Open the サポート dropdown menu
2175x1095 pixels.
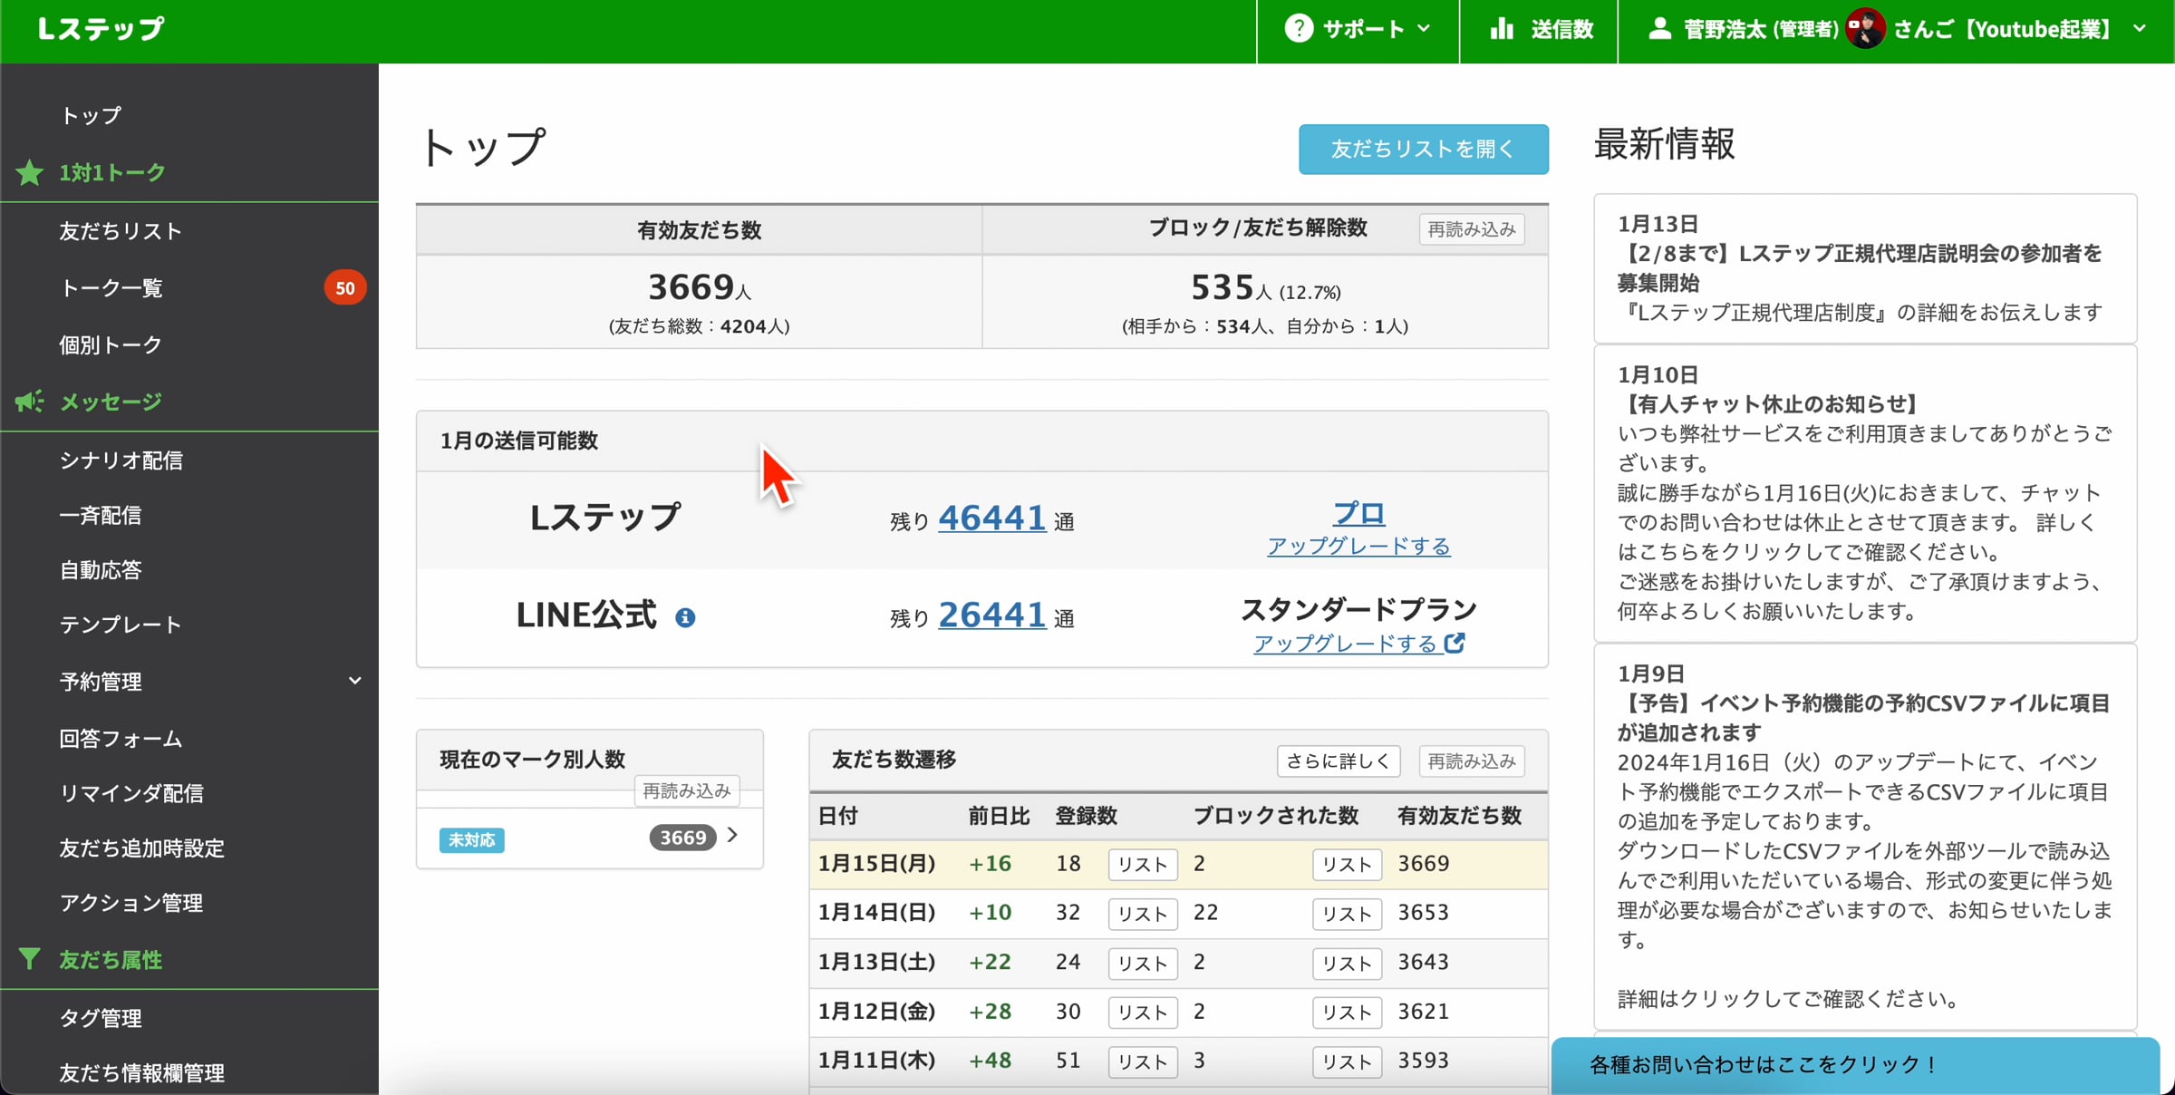coord(1358,29)
